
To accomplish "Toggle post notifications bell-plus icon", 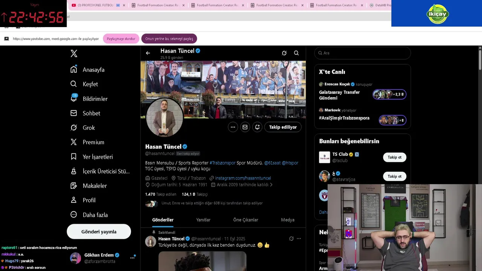I will tap(257, 127).
